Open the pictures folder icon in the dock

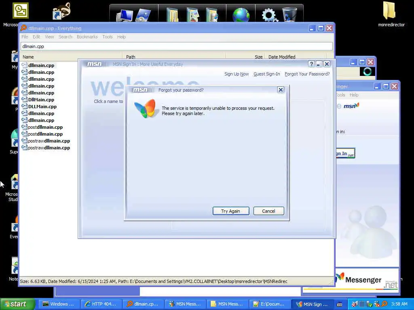click(193, 15)
